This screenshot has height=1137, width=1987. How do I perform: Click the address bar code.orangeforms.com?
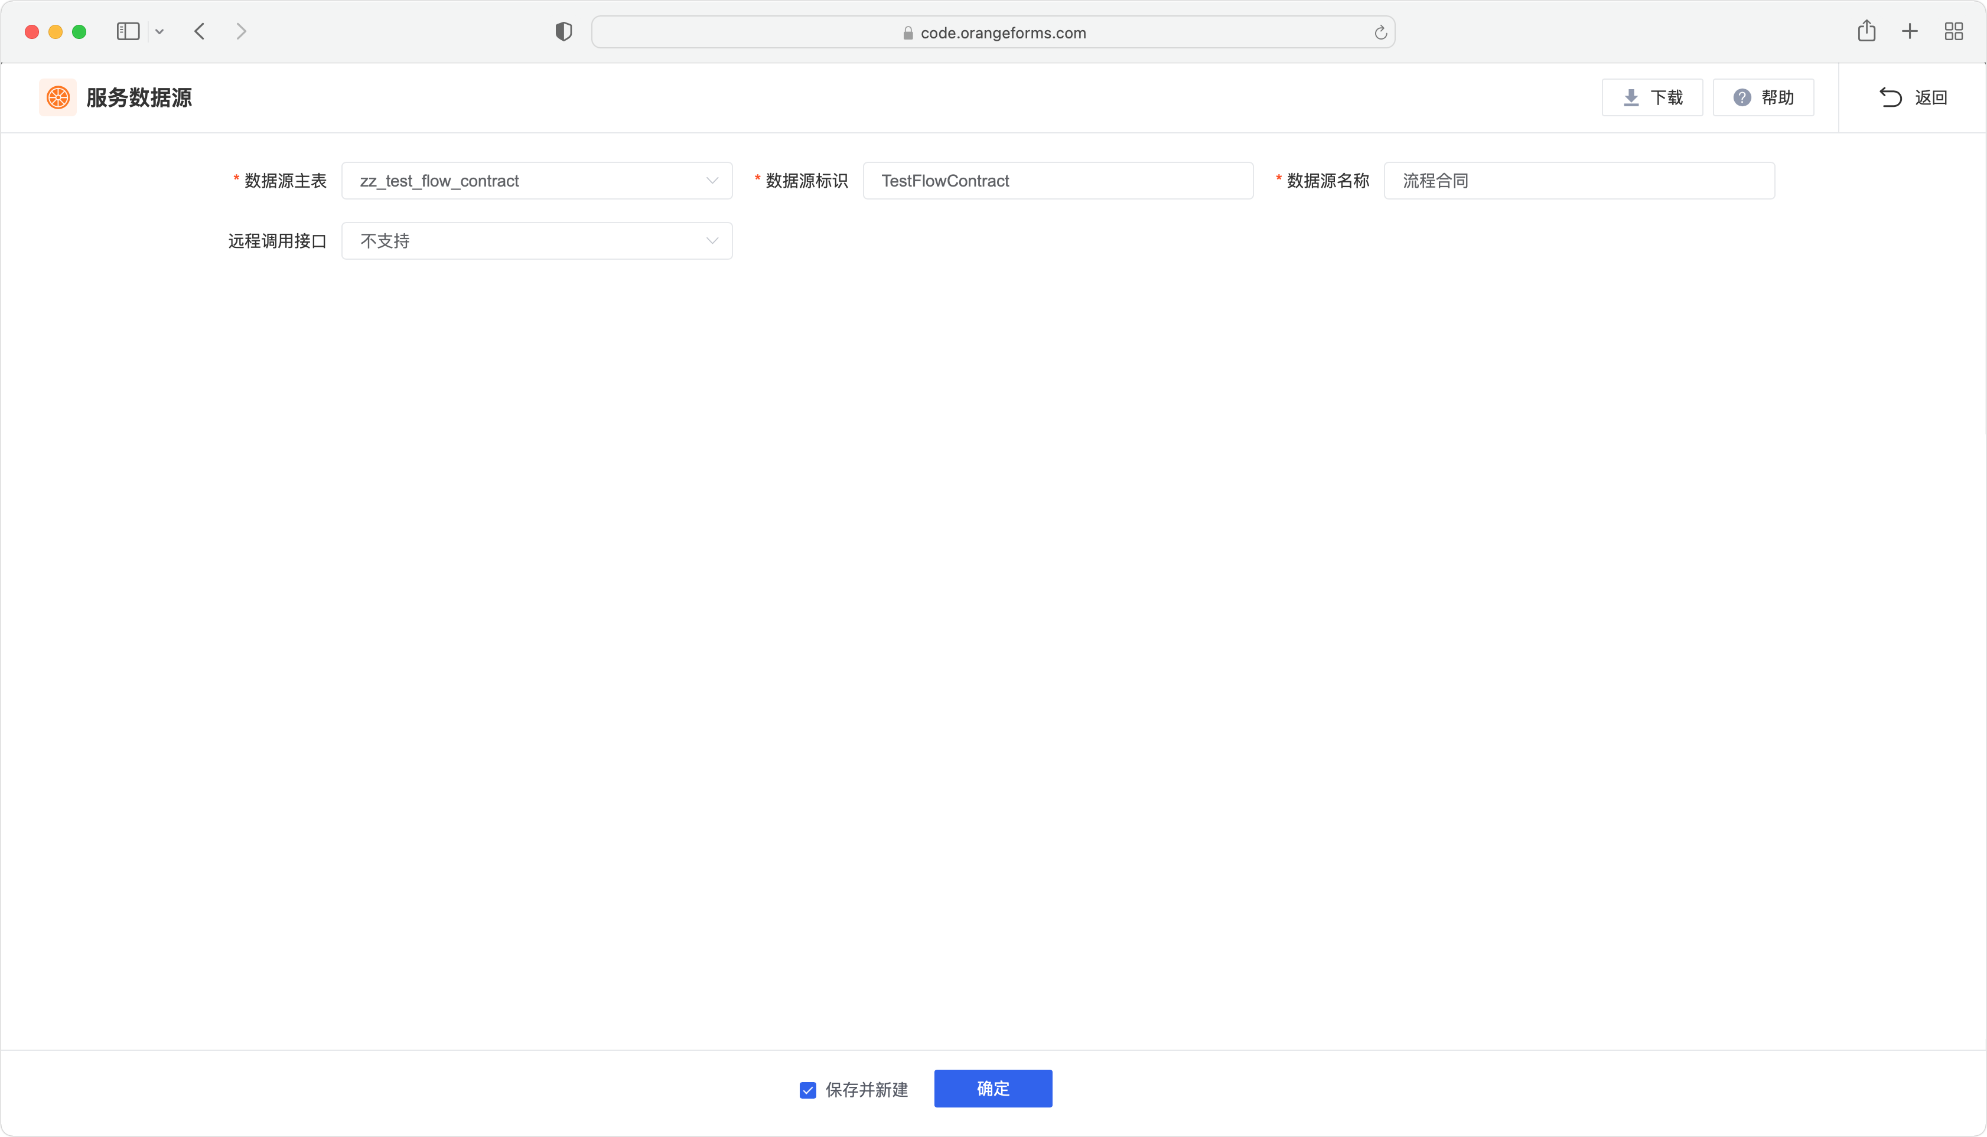coord(992,33)
